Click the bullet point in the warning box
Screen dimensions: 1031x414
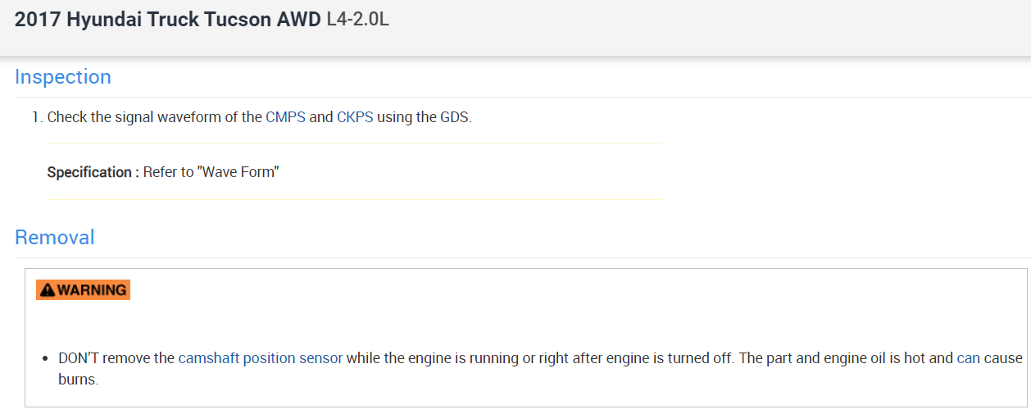(46, 359)
